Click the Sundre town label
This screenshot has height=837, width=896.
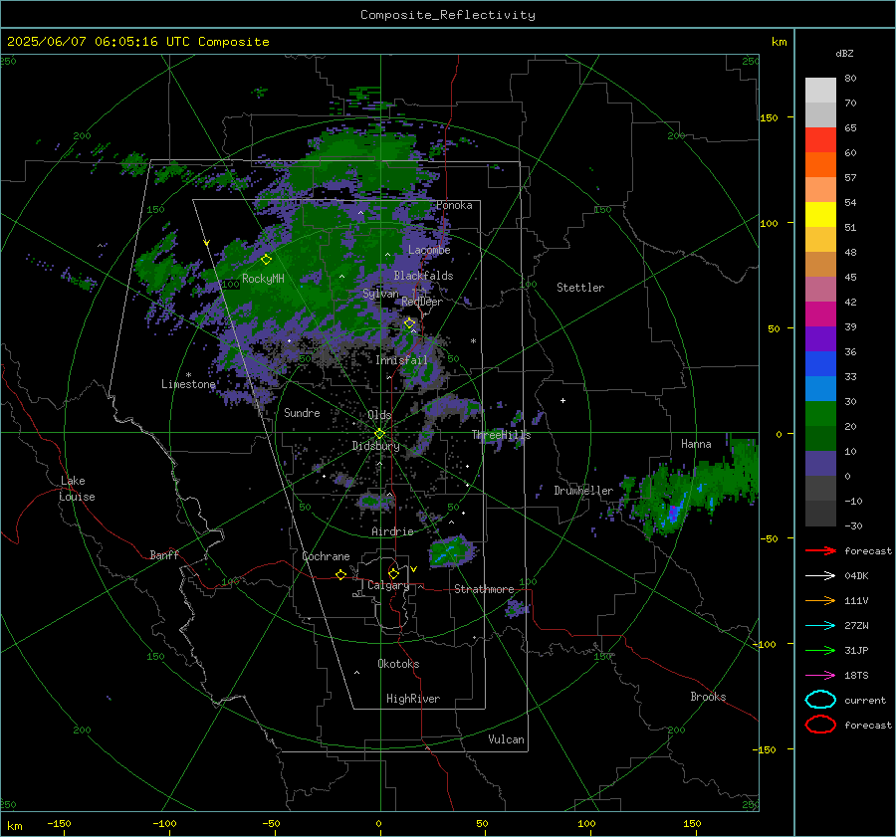[x=302, y=412]
